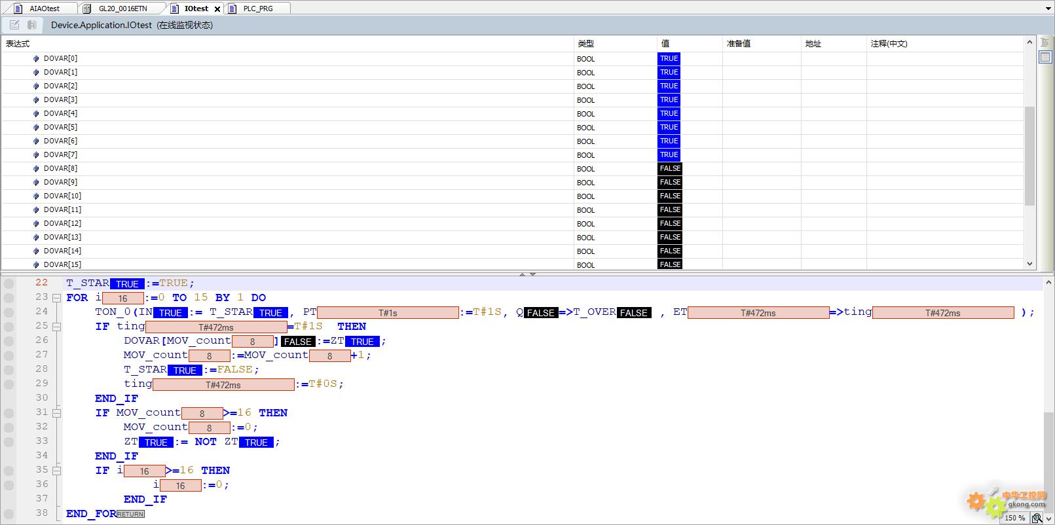Click the textual declaration view icon
Viewport: 1055px width, 525px height.
point(1045,43)
